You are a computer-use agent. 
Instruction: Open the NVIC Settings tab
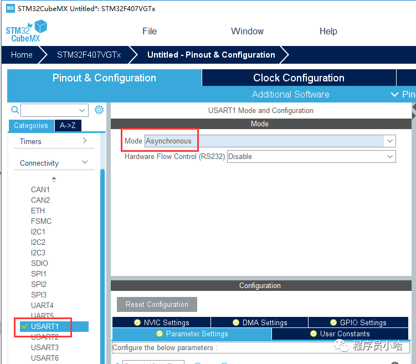point(161,322)
